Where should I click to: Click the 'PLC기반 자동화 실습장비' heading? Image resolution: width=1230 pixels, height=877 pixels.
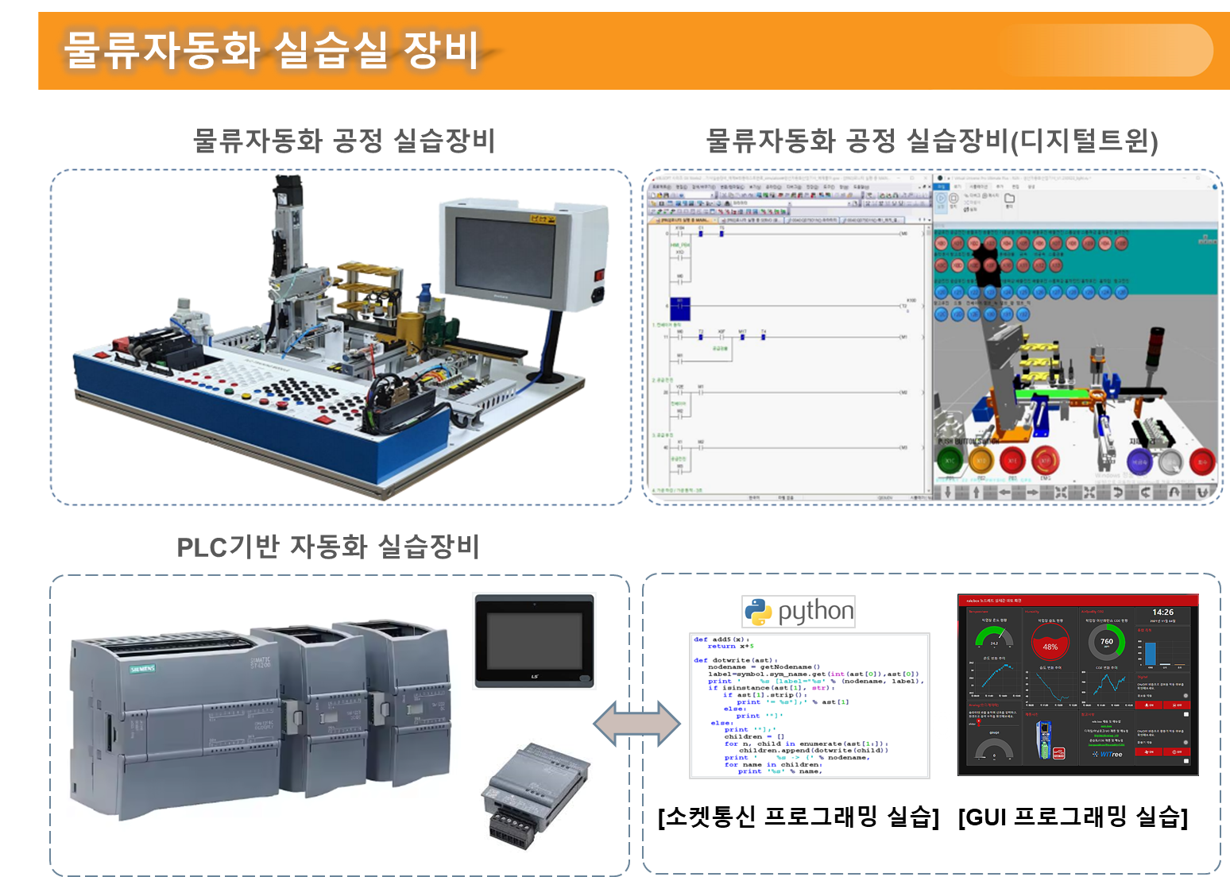328,547
